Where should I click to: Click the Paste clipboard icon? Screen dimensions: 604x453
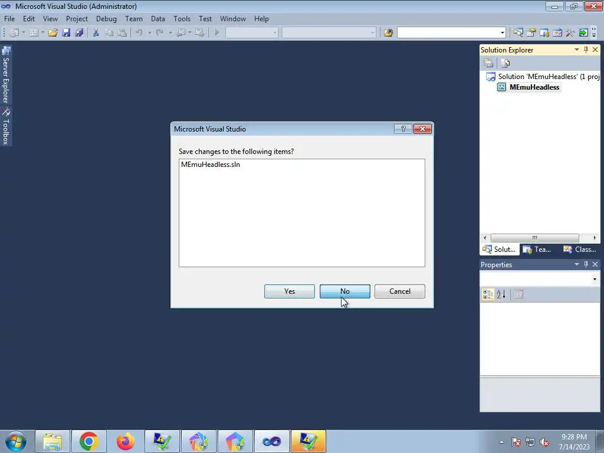122,33
